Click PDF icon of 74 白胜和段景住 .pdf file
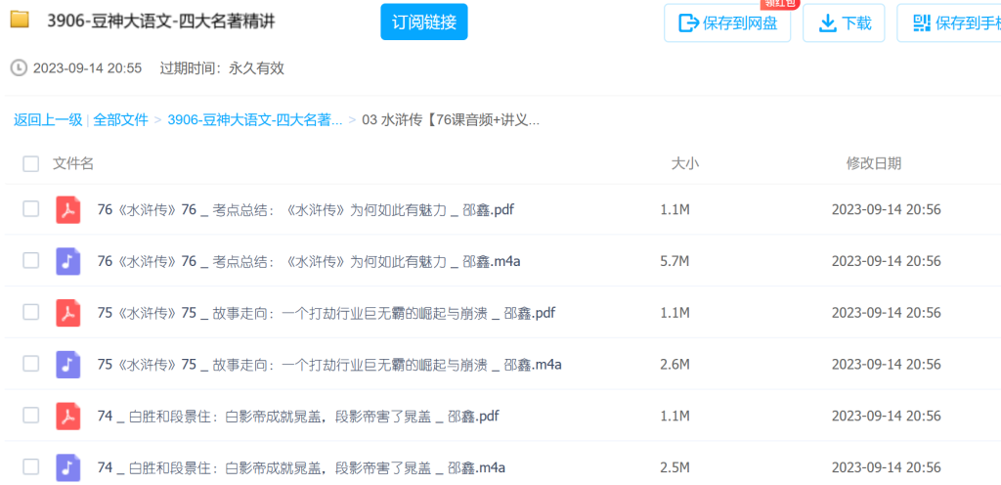Screen dimensions: 1001x485 tap(68, 417)
